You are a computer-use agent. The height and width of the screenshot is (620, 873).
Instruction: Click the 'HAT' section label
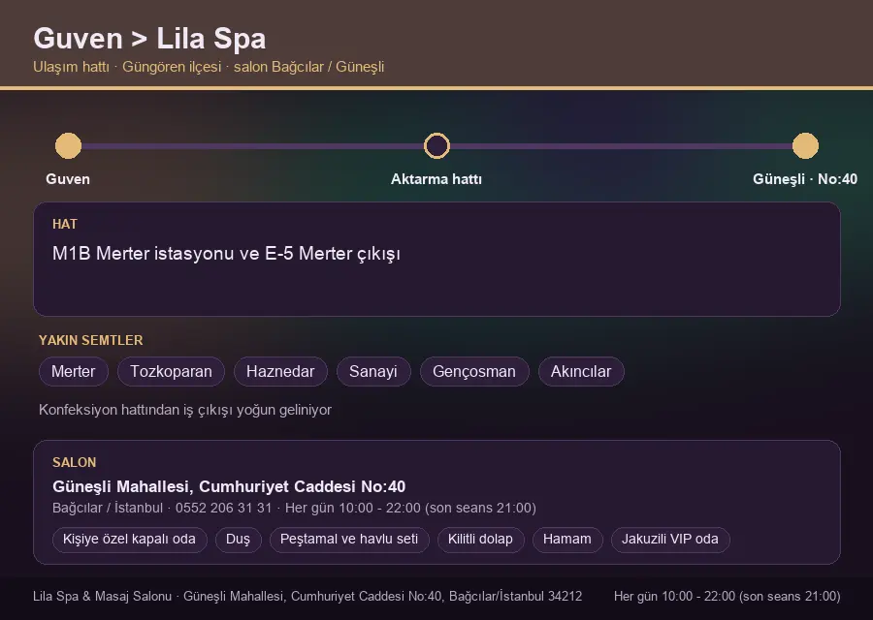[x=65, y=224]
